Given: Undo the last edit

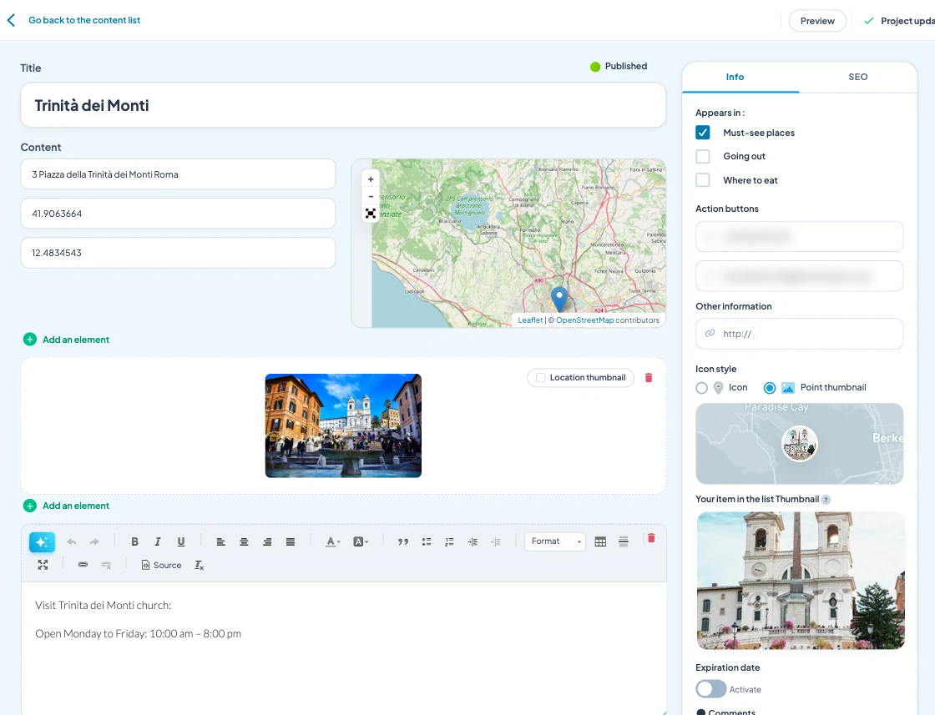Looking at the screenshot, I should tap(72, 541).
